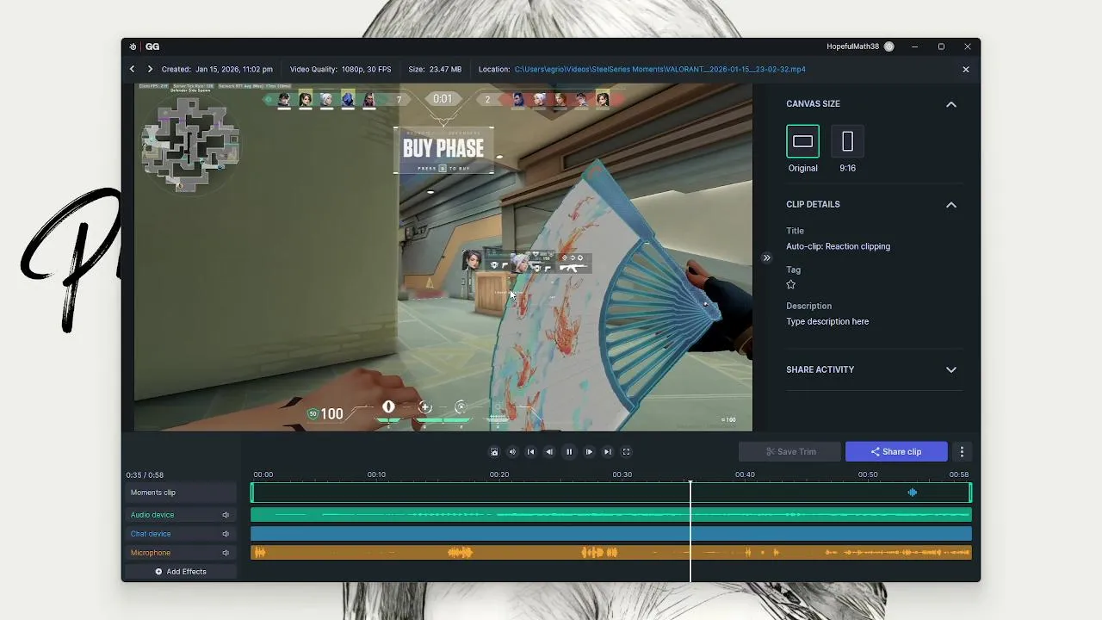The width and height of the screenshot is (1102, 620).
Task: Click Video Quality 1080p, 30 FPS text
Action: tap(340, 69)
